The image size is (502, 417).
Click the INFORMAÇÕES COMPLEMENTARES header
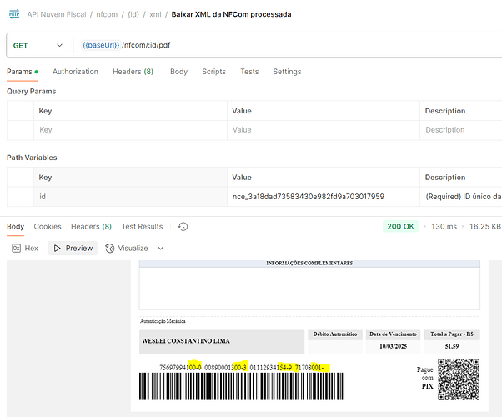point(309,263)
